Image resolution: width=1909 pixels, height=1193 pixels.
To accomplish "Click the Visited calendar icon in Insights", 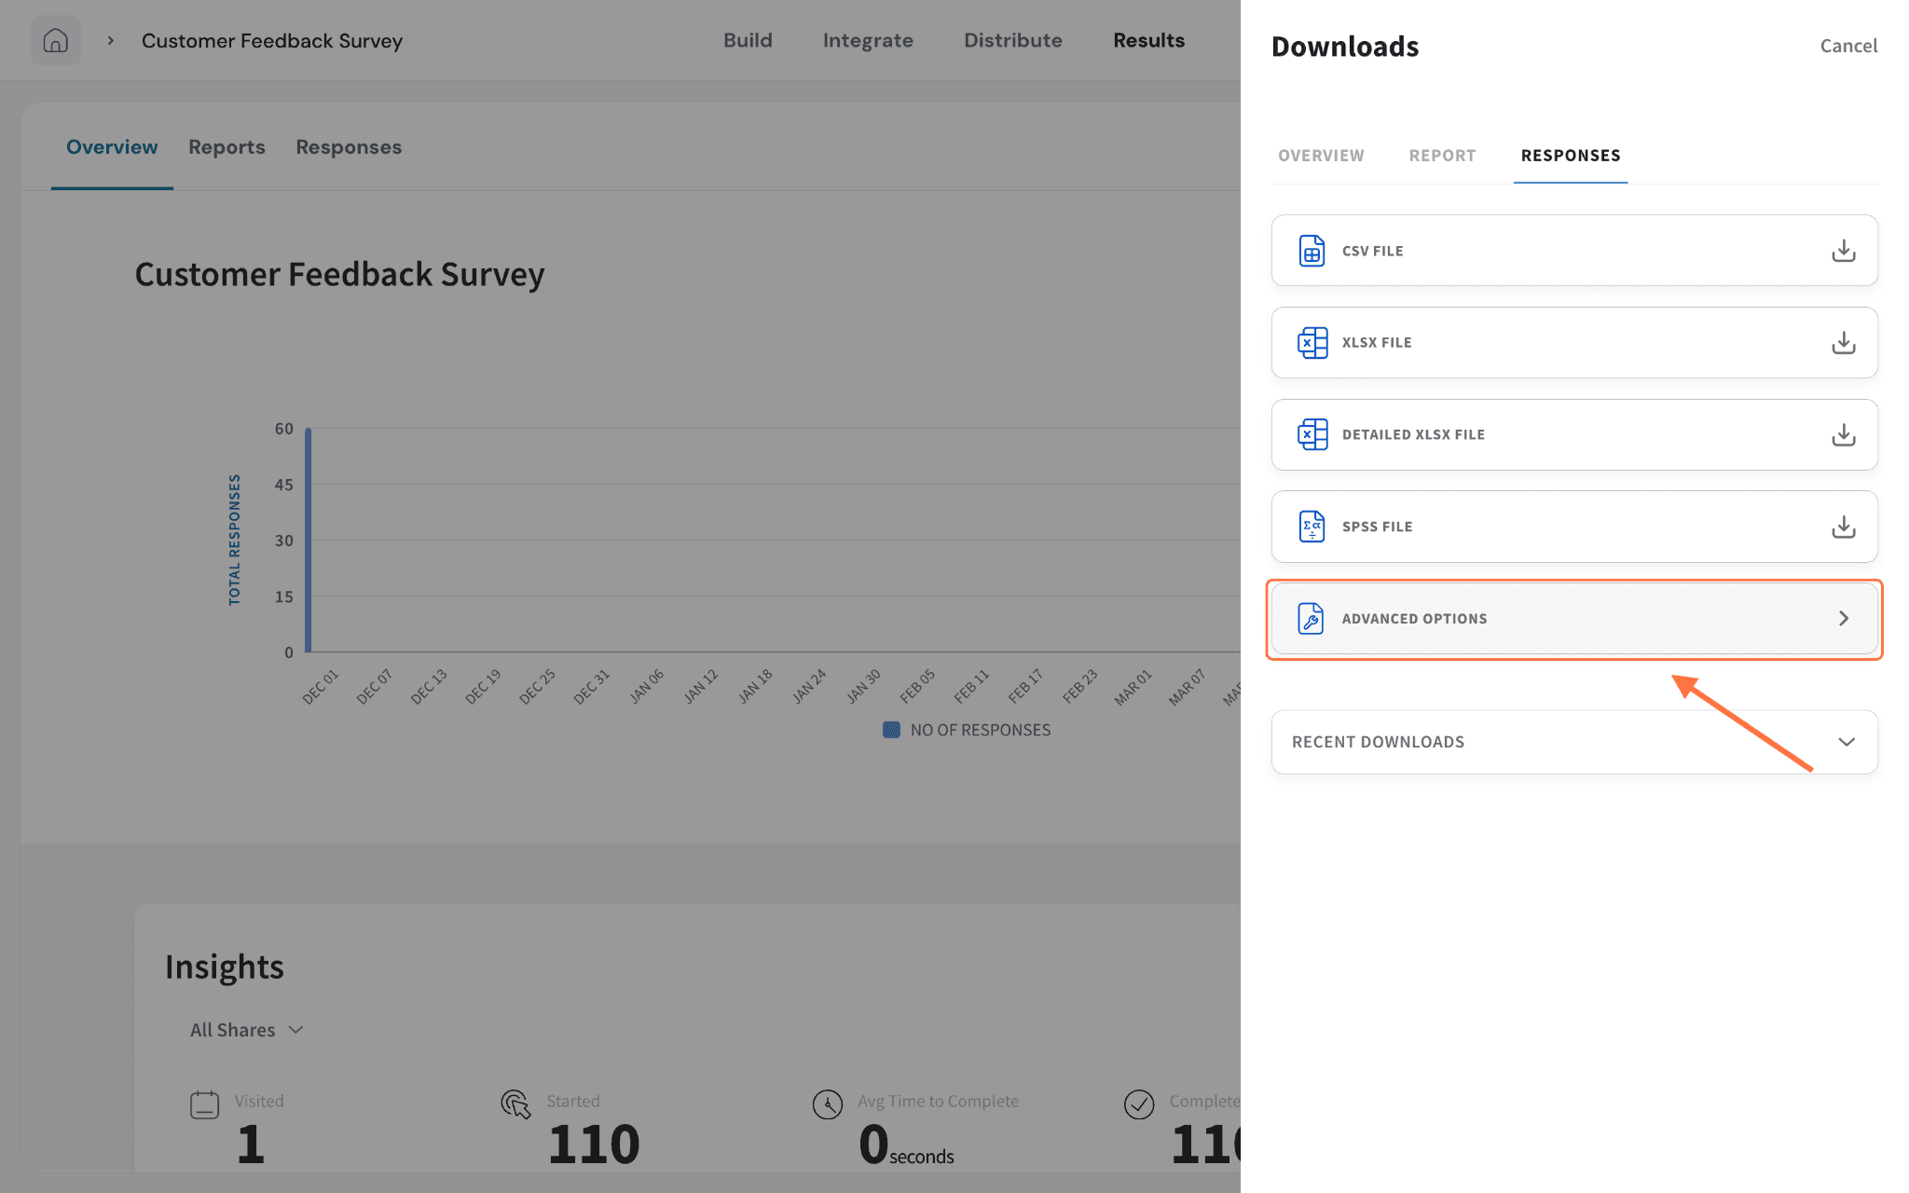I will 204,1105.
